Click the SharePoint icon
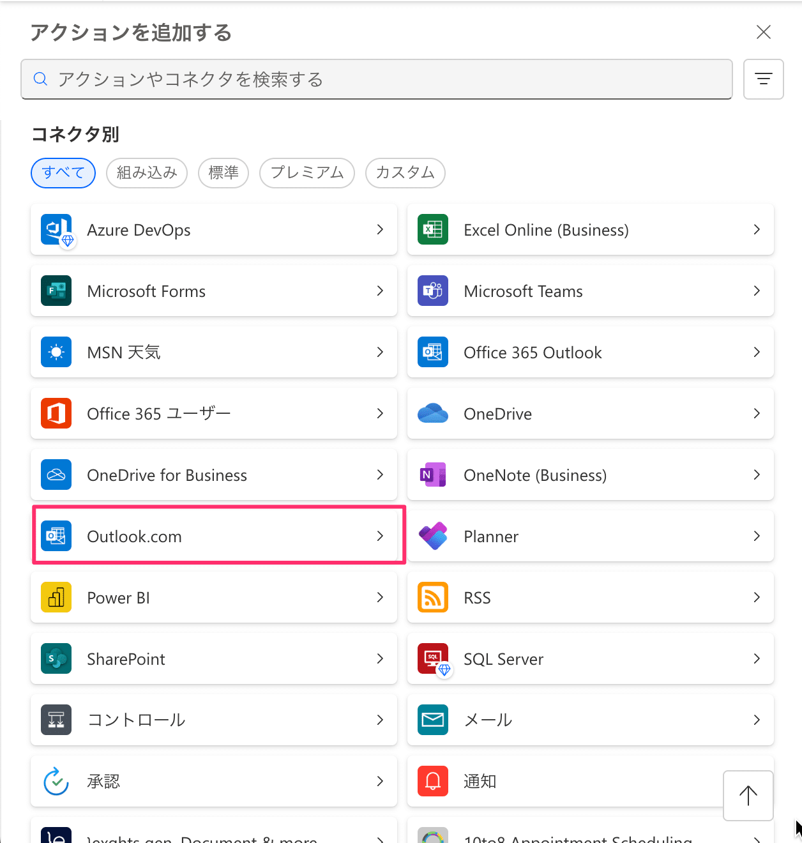 [x=56, y=659]
